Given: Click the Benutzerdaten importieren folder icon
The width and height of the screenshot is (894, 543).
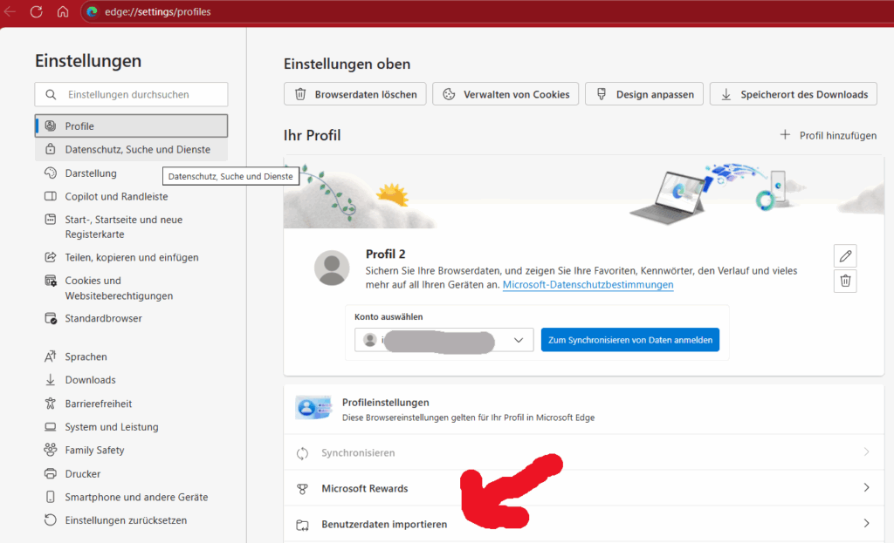Looking at the screenshot, I should (303, 524).
